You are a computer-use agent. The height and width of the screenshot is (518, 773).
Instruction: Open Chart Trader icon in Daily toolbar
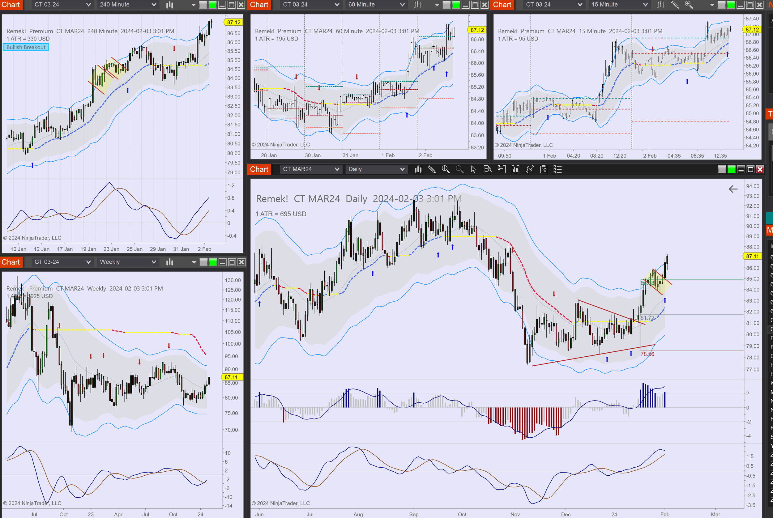point(501,169)
